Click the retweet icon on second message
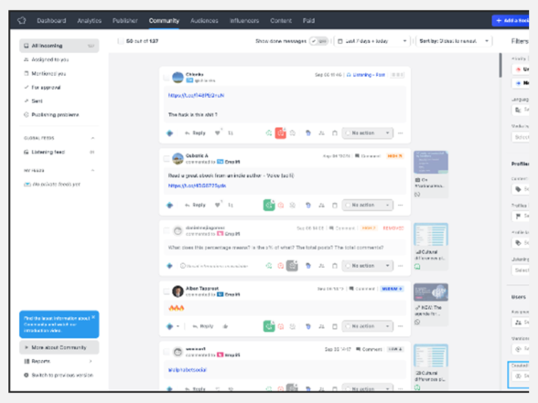 pyautogui.click(x=231, y=205)
